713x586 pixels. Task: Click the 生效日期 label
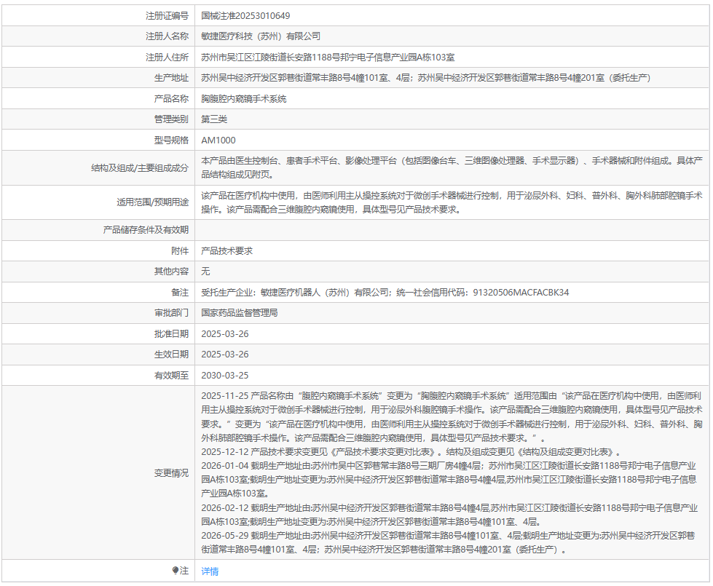point(171,354)
